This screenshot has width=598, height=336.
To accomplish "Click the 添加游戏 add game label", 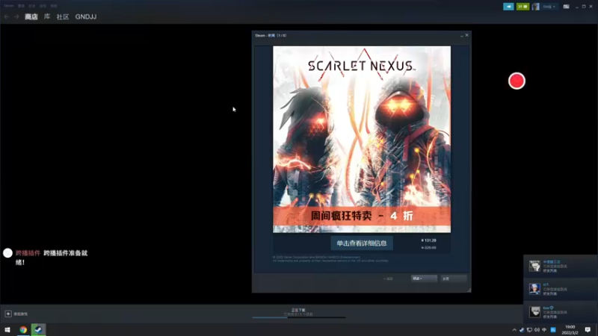I will (21, 314).
